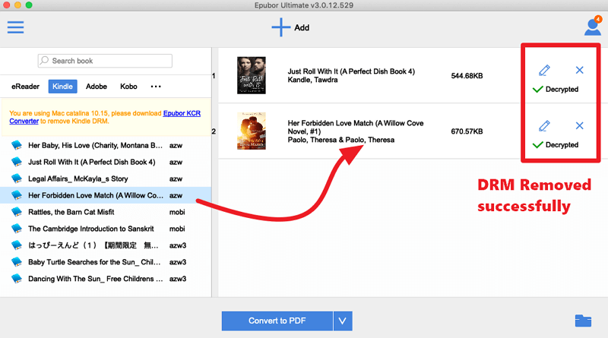Screen dimensions: 608x338
Task: Select Just Roll With It azw in list
Action: (106, 162)
